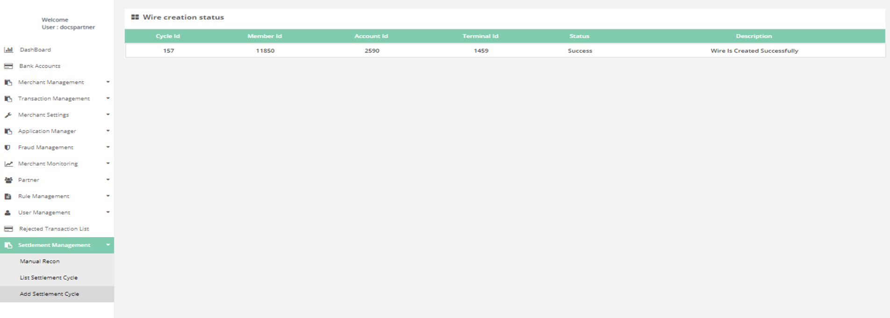The width and height of the screenshot is (890, 318).
Task: Click the Cycle Id column header
Action: (x=168, y=36)
